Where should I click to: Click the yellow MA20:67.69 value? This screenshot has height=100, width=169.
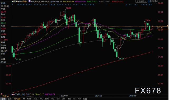tap(68, 2)
